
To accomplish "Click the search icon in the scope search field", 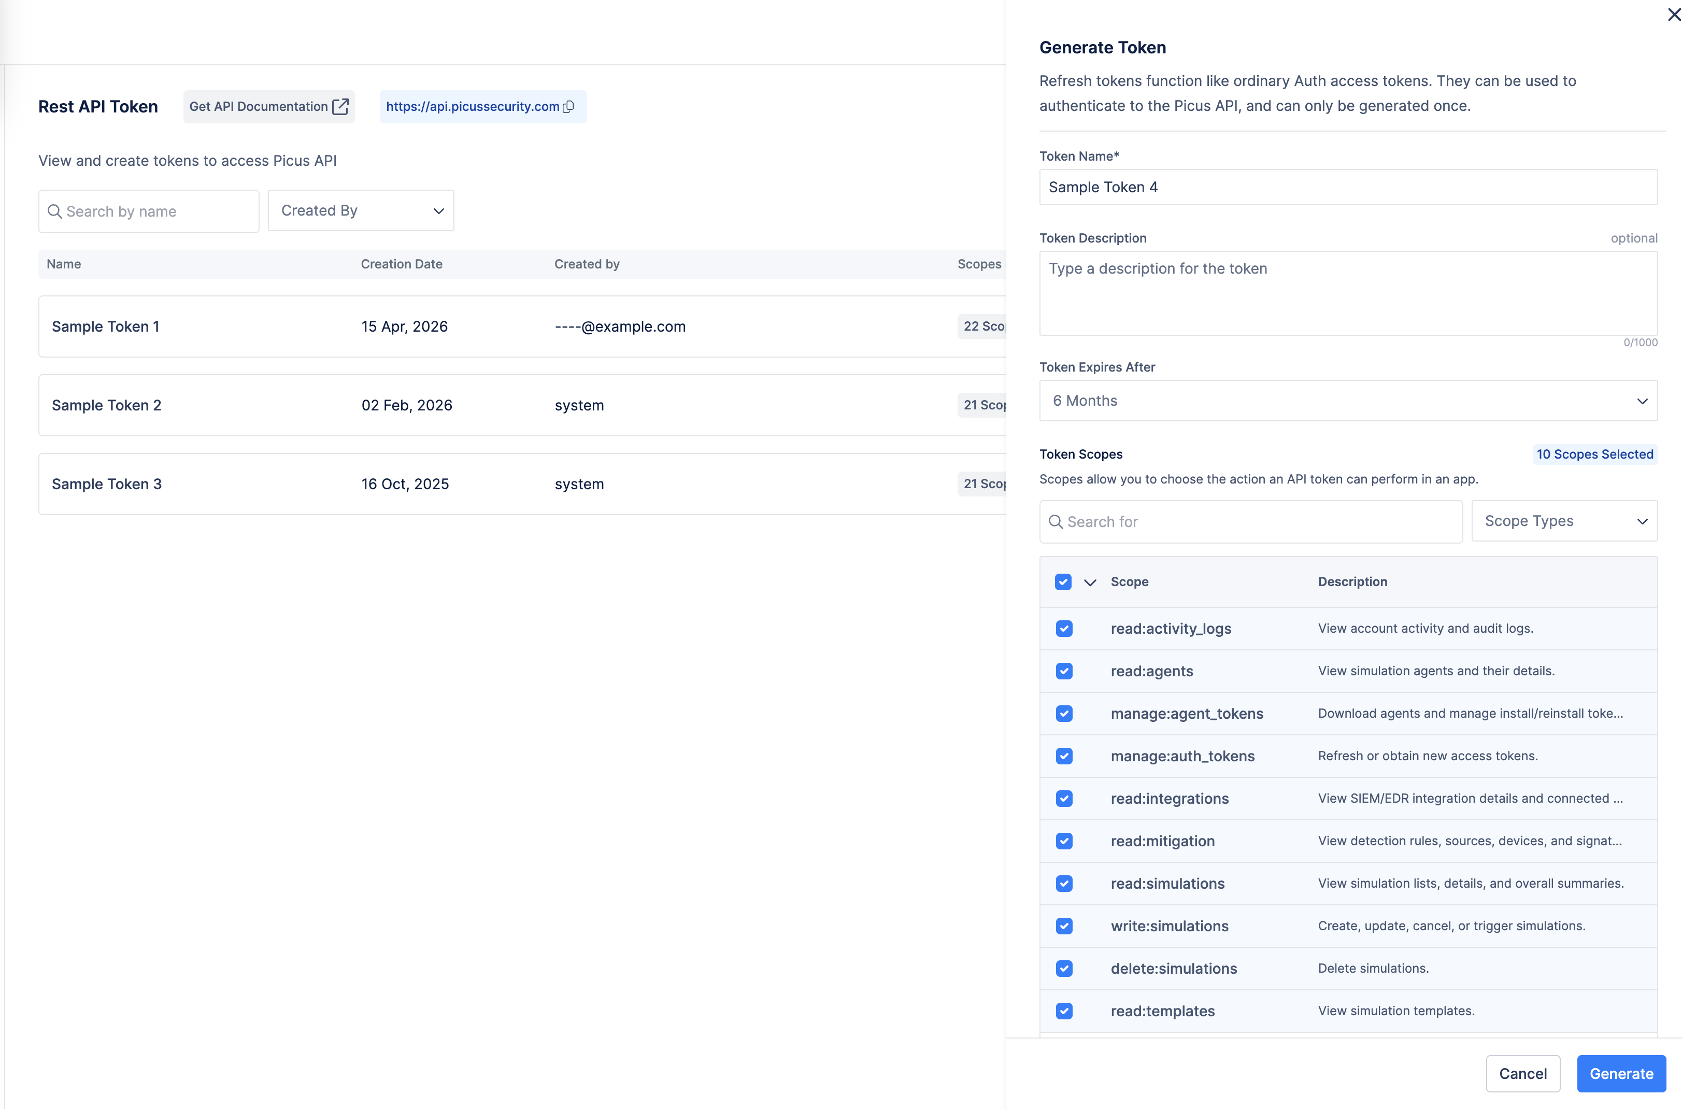I will click(x=1056, y=521).
